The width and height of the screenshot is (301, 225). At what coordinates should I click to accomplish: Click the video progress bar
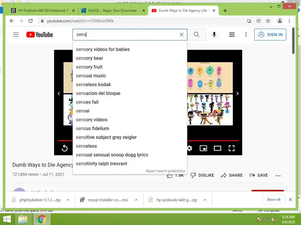(213, 141)
